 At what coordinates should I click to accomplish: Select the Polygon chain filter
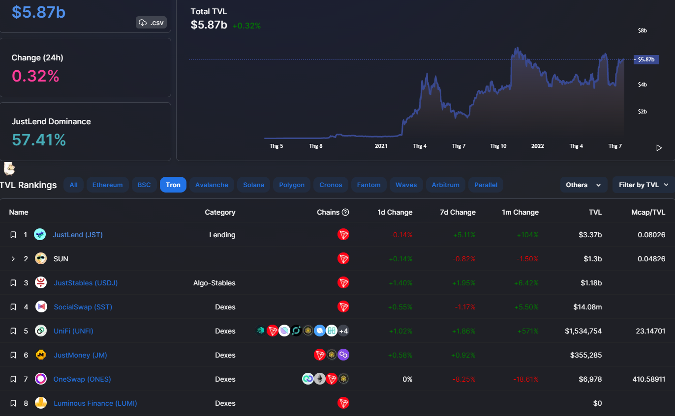point(292,185)
